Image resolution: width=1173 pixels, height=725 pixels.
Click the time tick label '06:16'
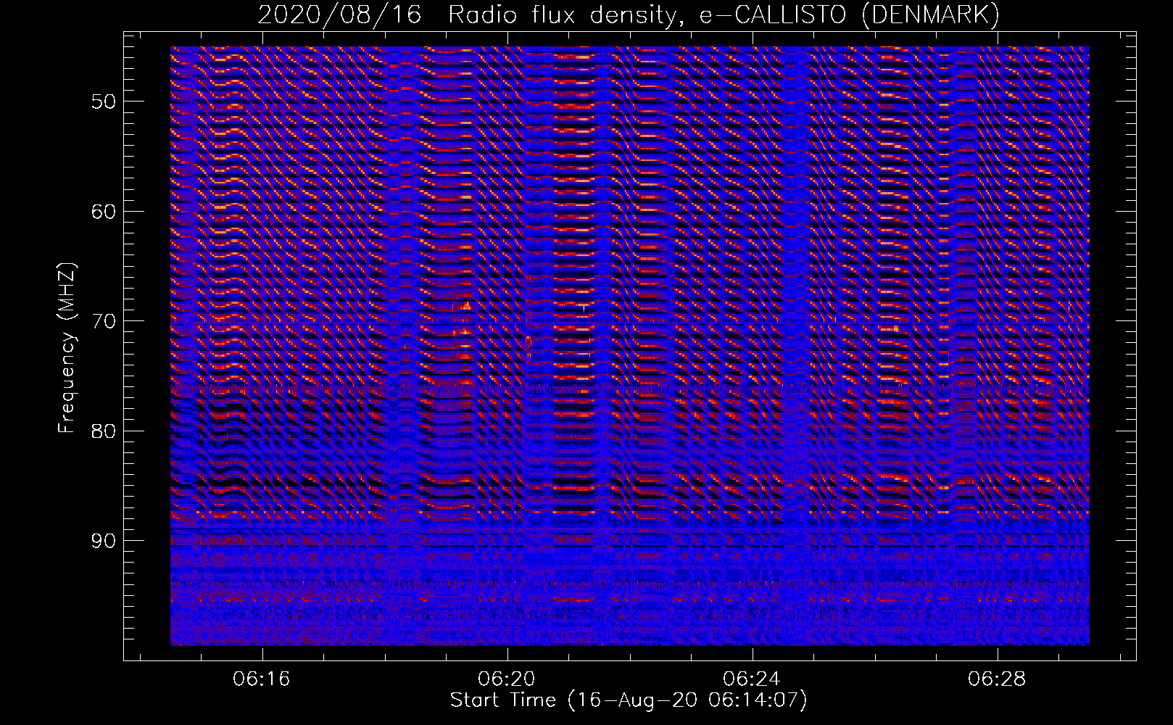(261, 679)
